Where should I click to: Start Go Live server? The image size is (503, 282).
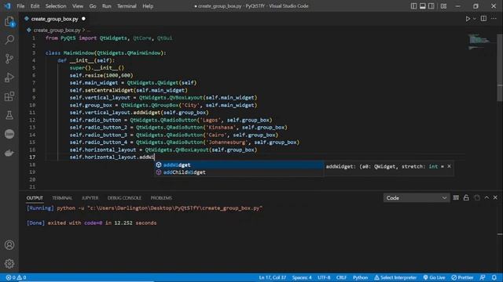click(x=434, y=277)
